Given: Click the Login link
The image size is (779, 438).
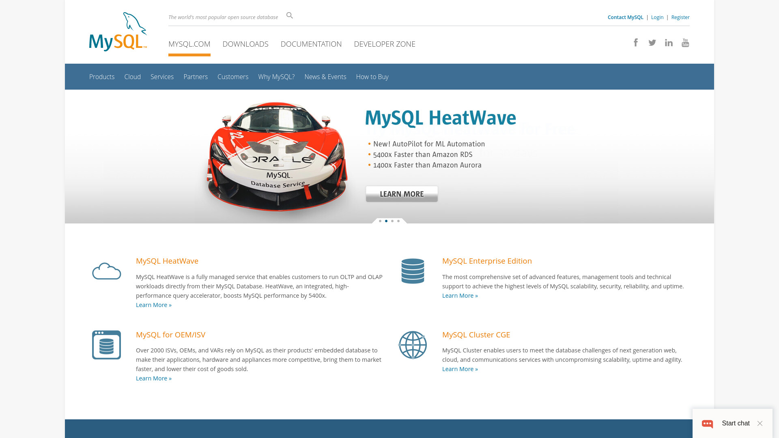Looking at the screenshot, I should click(x=657, y=17).
